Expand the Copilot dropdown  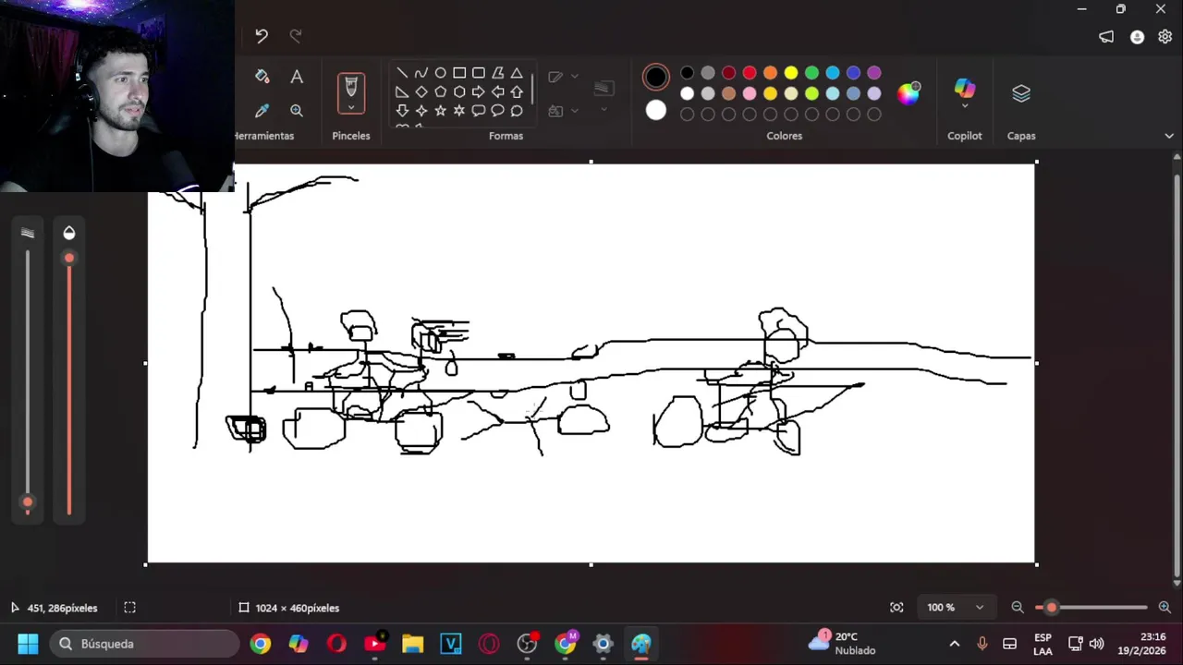(x=965, y=108)
